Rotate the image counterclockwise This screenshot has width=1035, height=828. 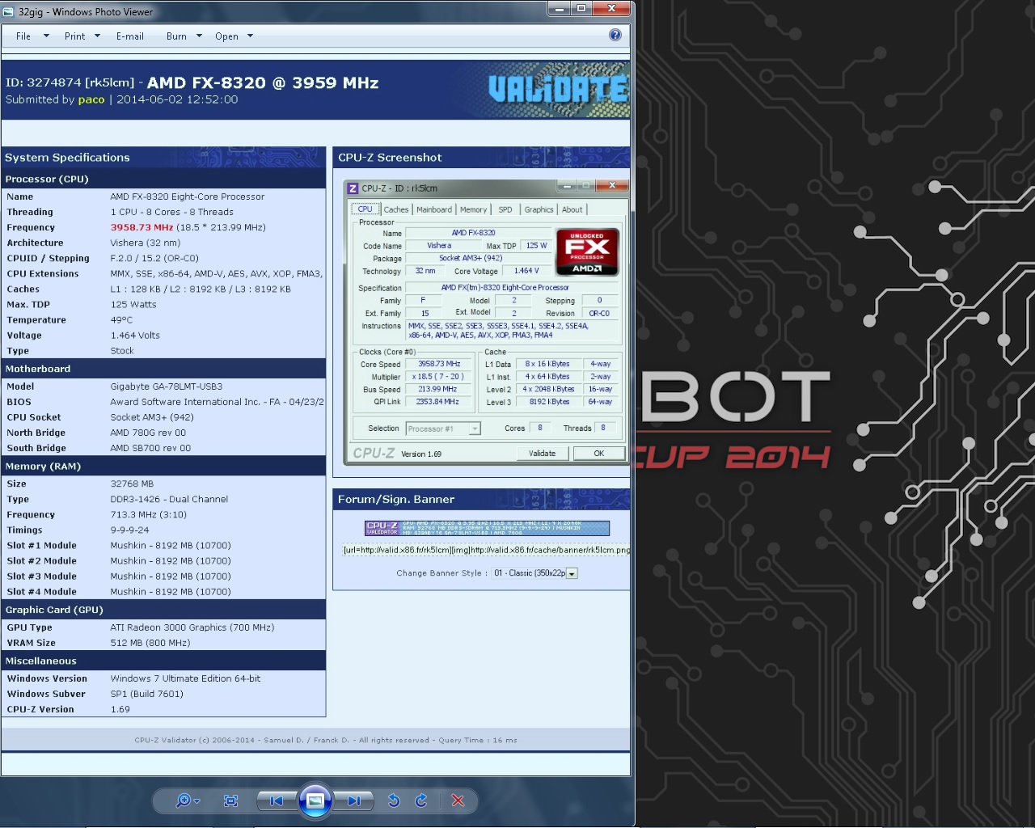click(x=394, y=801)
